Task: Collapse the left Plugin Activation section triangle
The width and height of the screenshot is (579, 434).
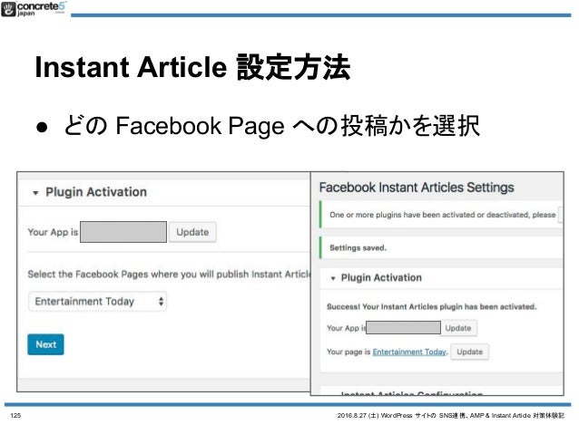Action: tap(35, 193)
